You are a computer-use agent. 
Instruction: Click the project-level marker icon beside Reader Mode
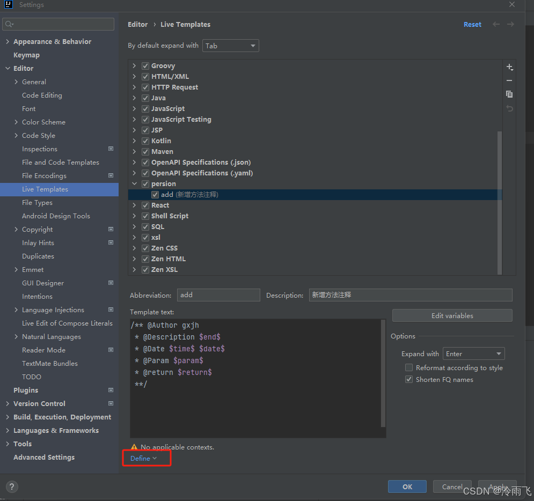tap(111, 350)
